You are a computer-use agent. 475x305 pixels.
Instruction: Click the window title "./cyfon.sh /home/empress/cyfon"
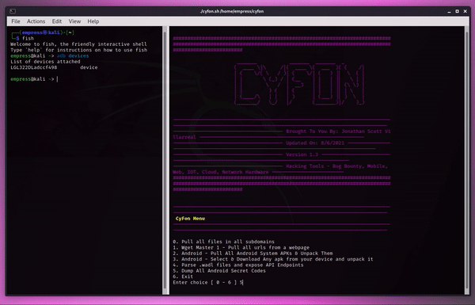point(232,11)
